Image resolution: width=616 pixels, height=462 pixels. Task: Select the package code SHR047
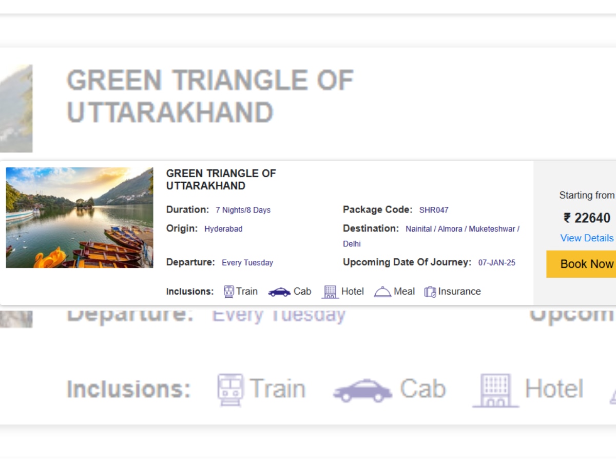point(434,210)
